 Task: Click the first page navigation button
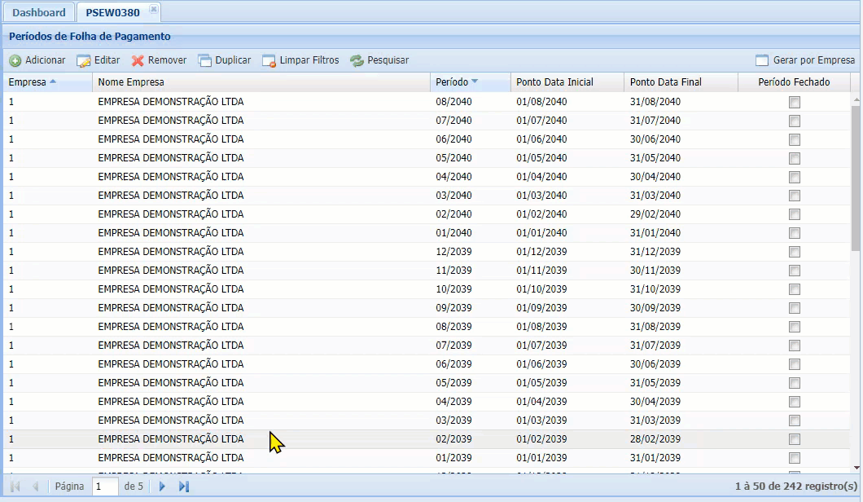(14, 486)
